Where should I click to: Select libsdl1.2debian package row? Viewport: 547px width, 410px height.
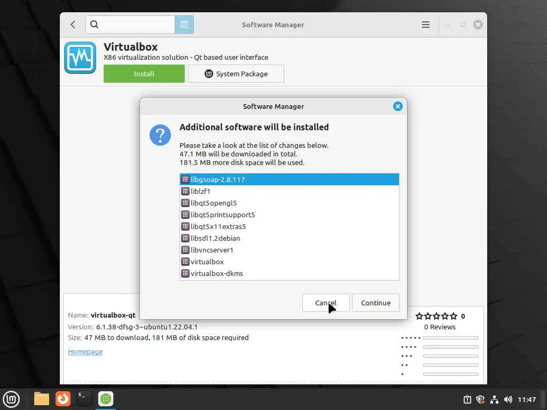pyautogui.click(x=289, y=239)
